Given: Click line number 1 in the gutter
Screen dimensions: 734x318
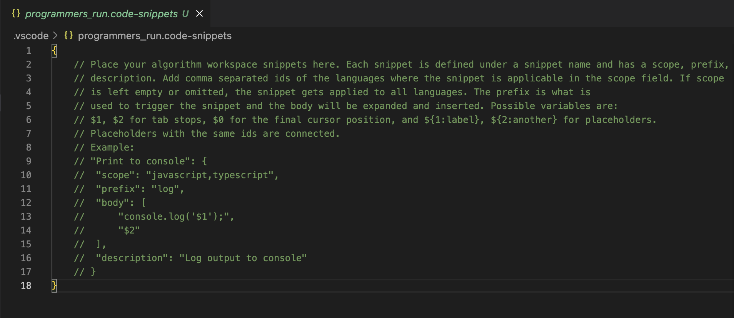Looking at the screenshot, I should pos(28,51).
